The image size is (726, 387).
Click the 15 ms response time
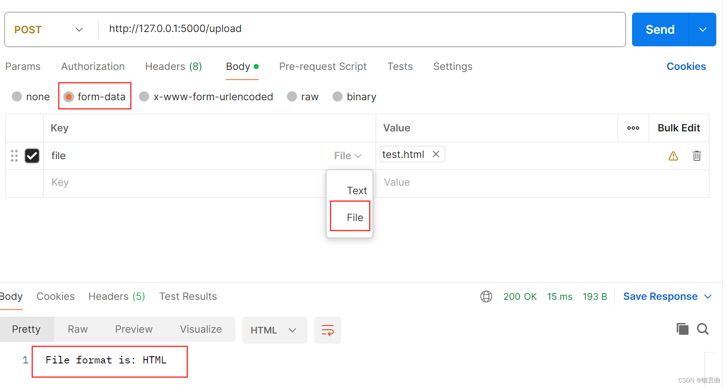click(560, 296)
